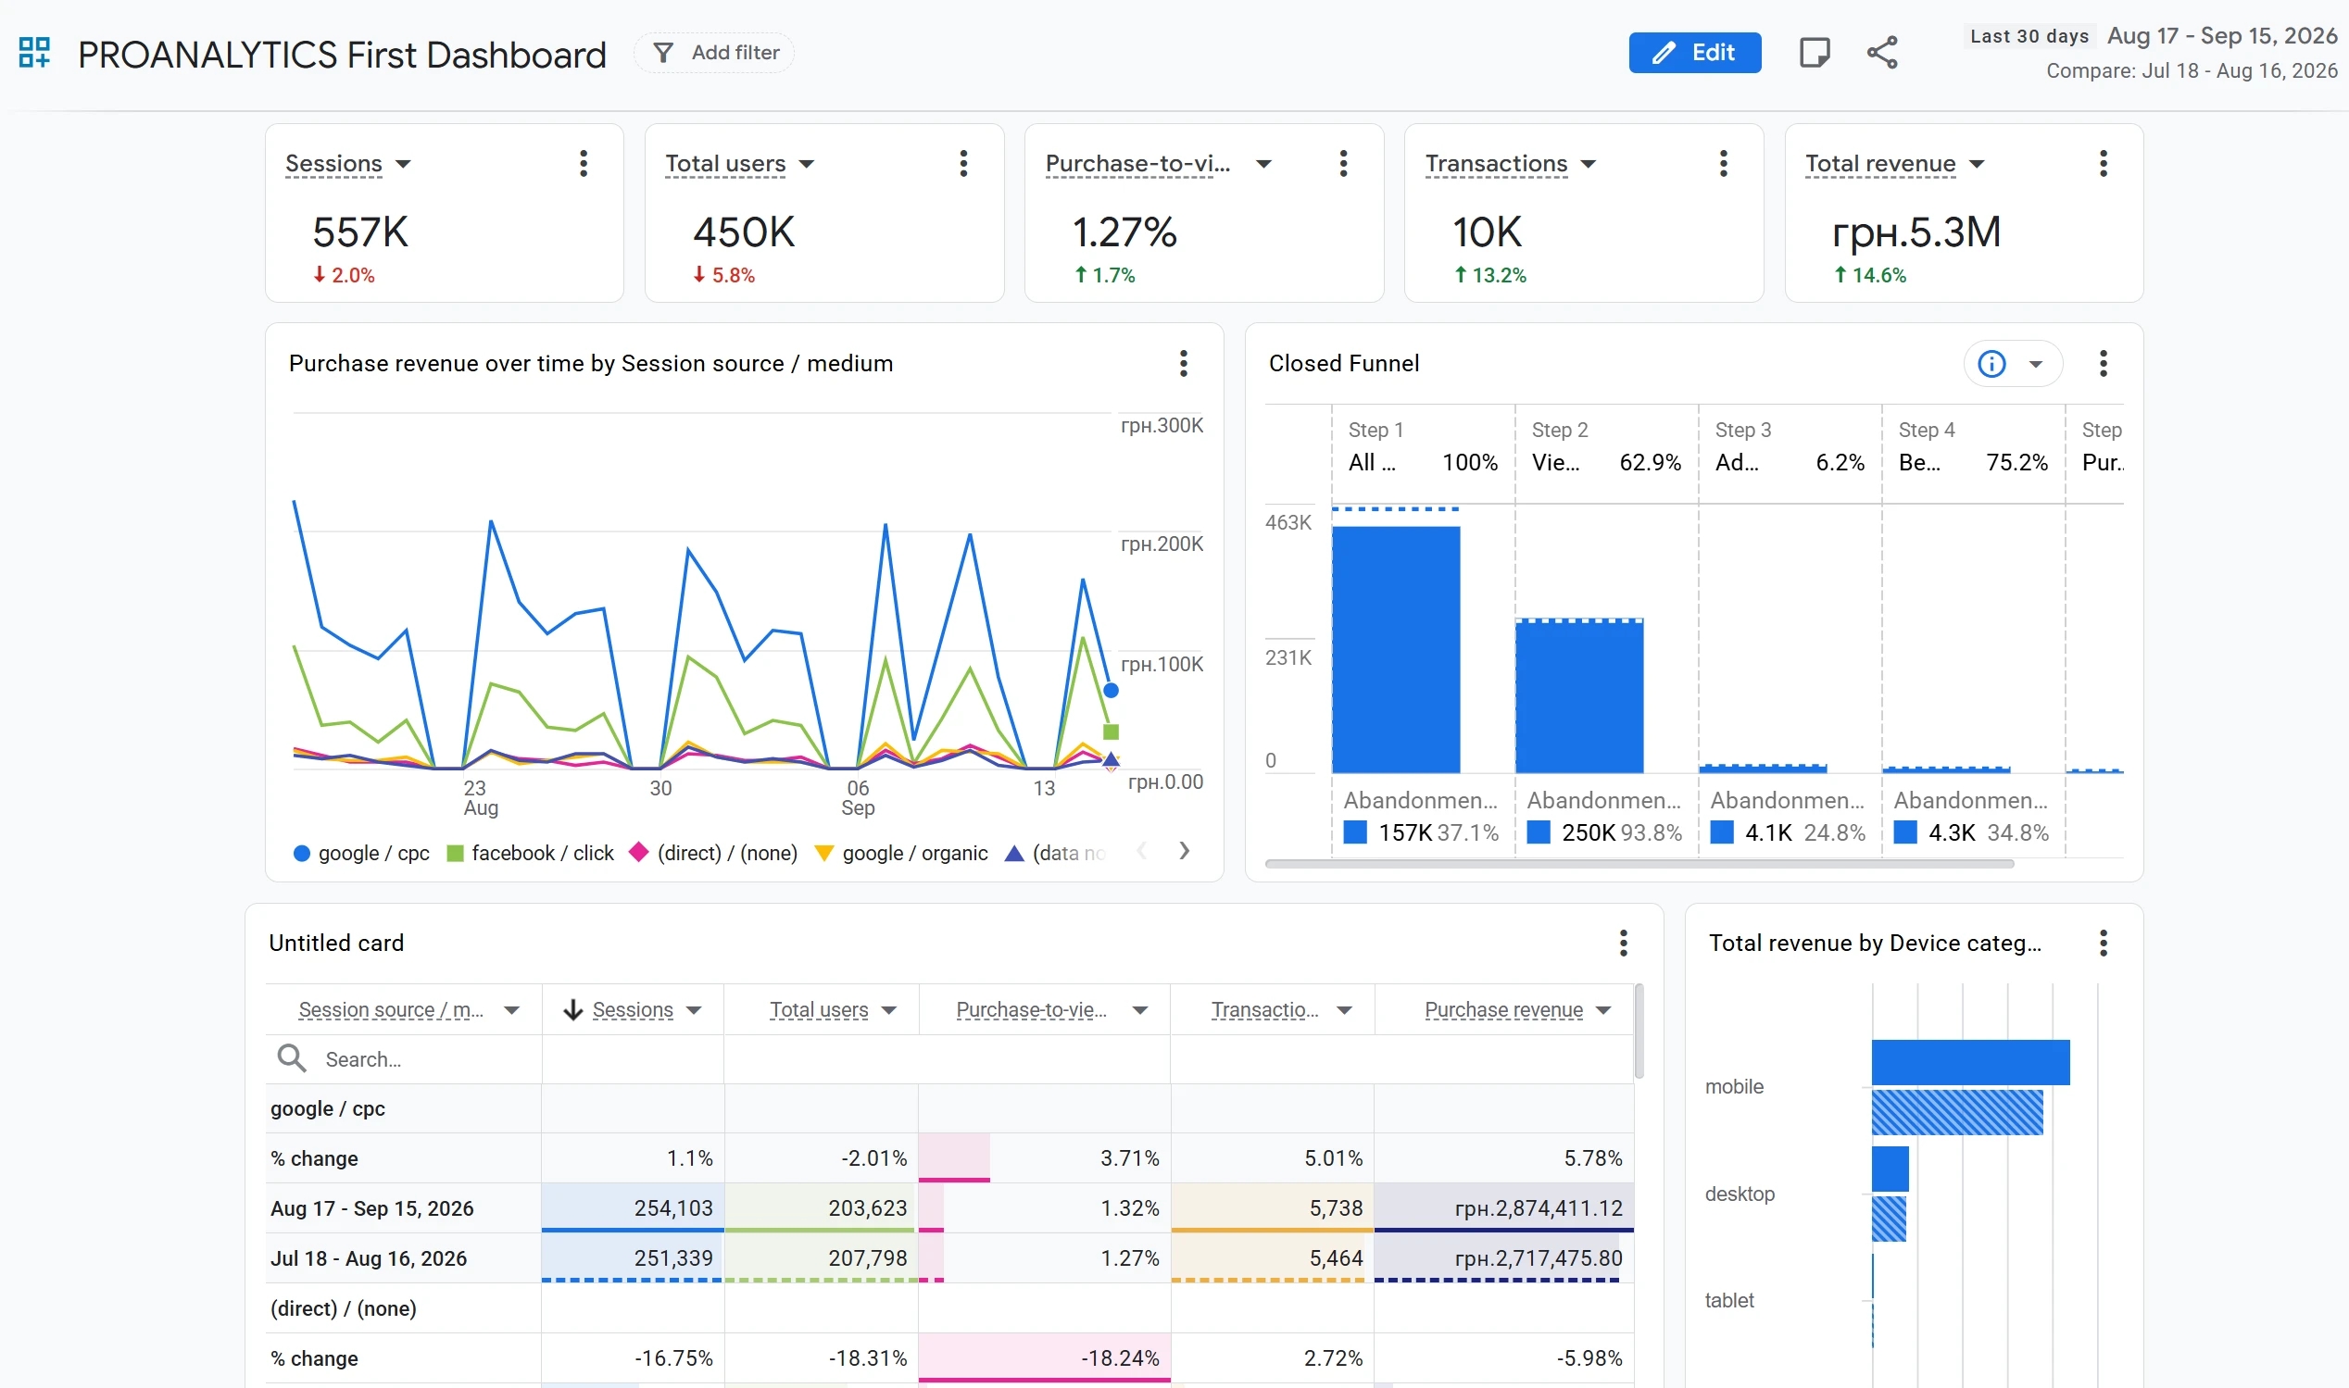Click the Step 2 abandonment blue square swatch

pyautogui.click(x=1538, y=832)
